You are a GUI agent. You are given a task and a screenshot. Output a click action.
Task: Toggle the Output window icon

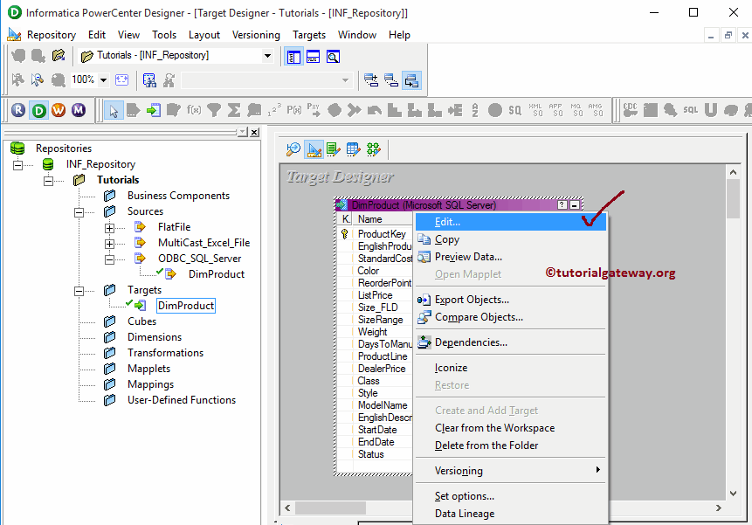[314, 56]
